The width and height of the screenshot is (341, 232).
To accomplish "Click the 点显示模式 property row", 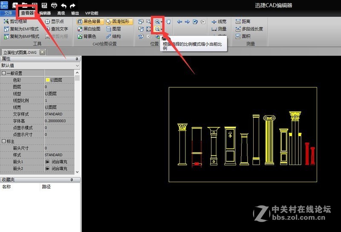I will pos(38,128).
